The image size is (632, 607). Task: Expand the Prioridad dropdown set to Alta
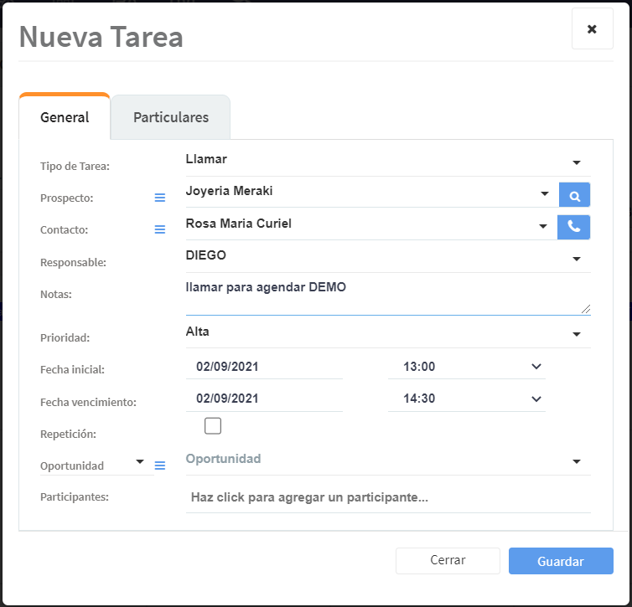tap(576, 335)
